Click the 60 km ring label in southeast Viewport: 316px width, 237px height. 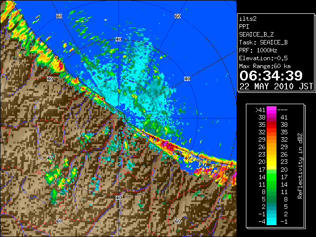(x=178, y=221)
